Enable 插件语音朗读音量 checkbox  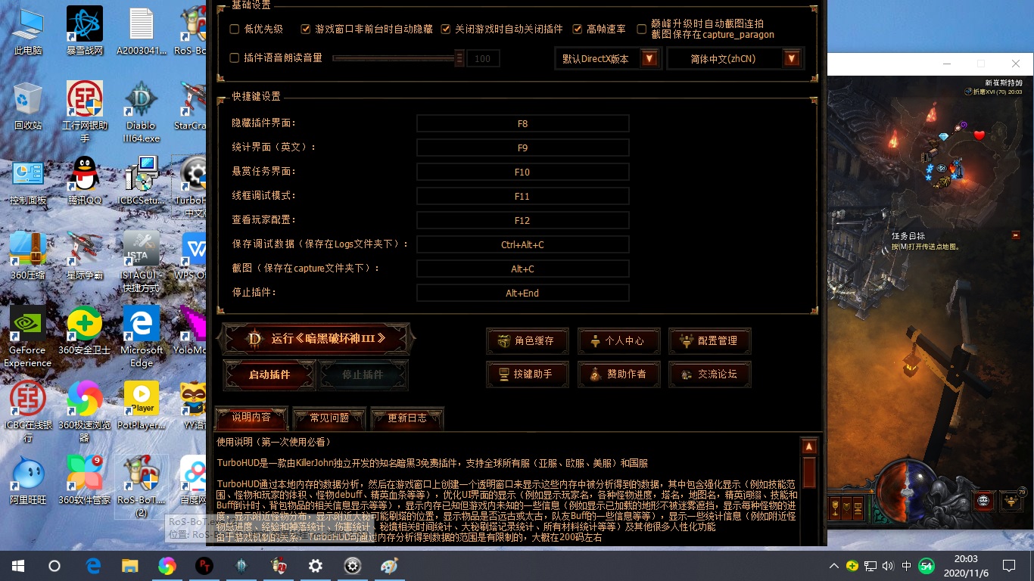(235, 58)
